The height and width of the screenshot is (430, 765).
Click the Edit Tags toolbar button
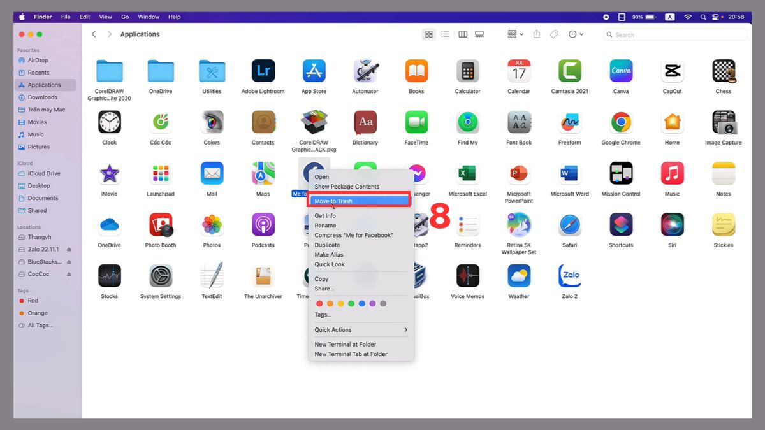coord(555,34)
